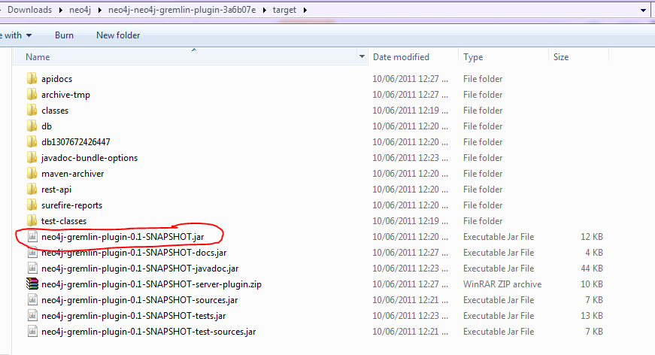Select the SNAPSHOT-test-sources.jar file icon

32,332
